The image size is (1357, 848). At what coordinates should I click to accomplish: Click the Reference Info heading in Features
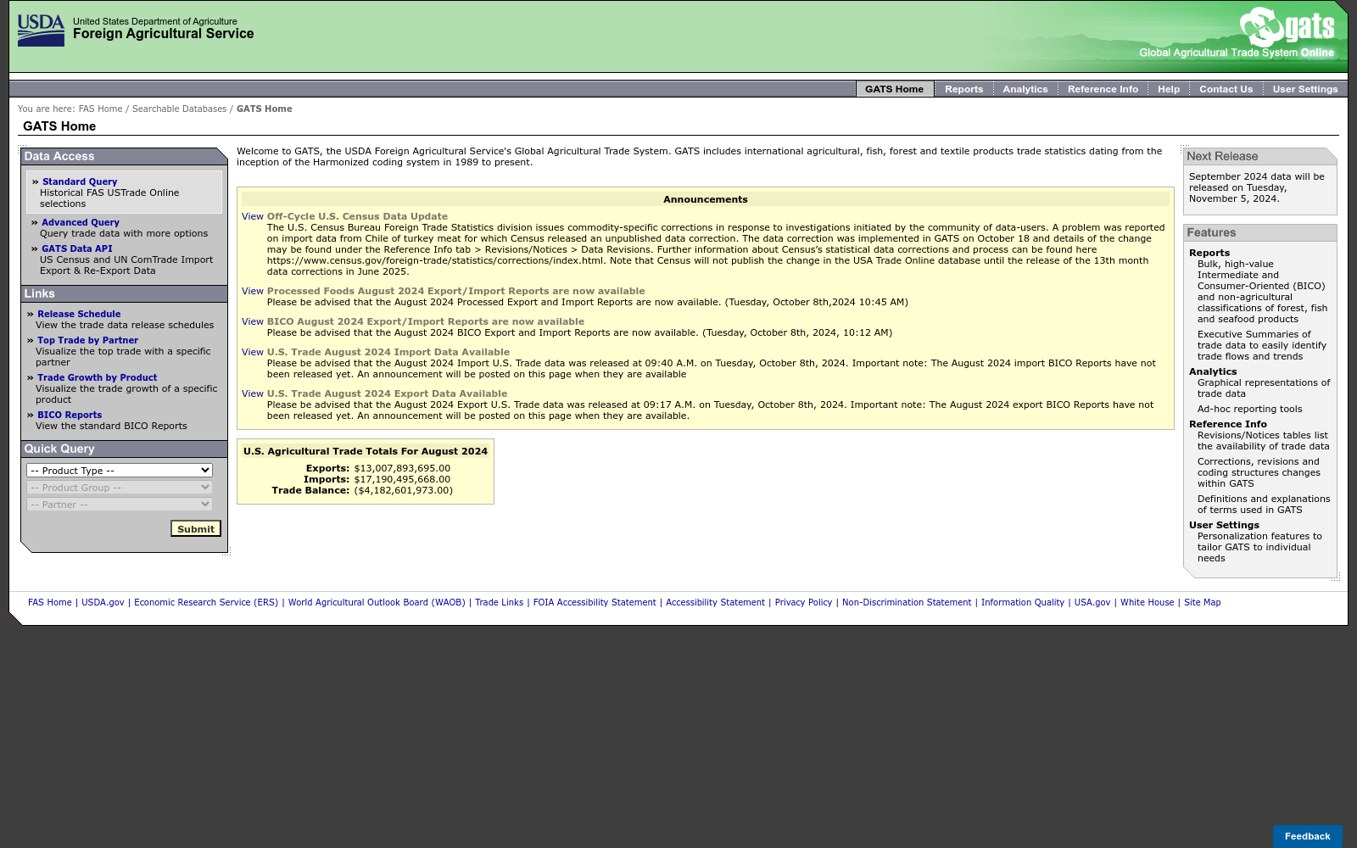click(1227, 425)
